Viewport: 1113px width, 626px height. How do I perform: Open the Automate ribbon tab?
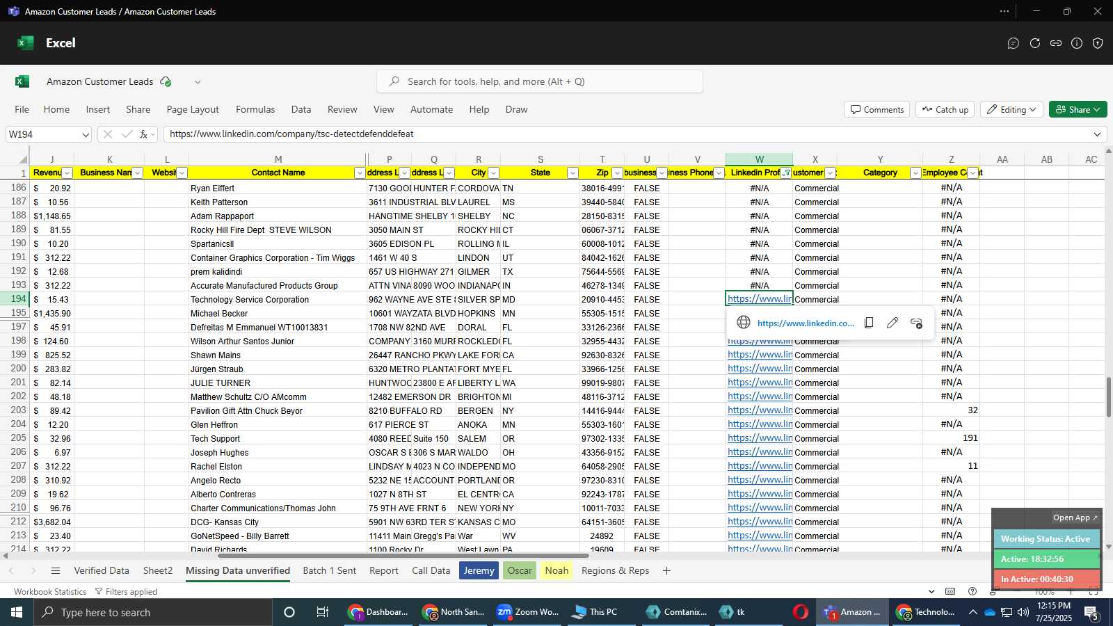pyautogui.click(x=431, y=109)
